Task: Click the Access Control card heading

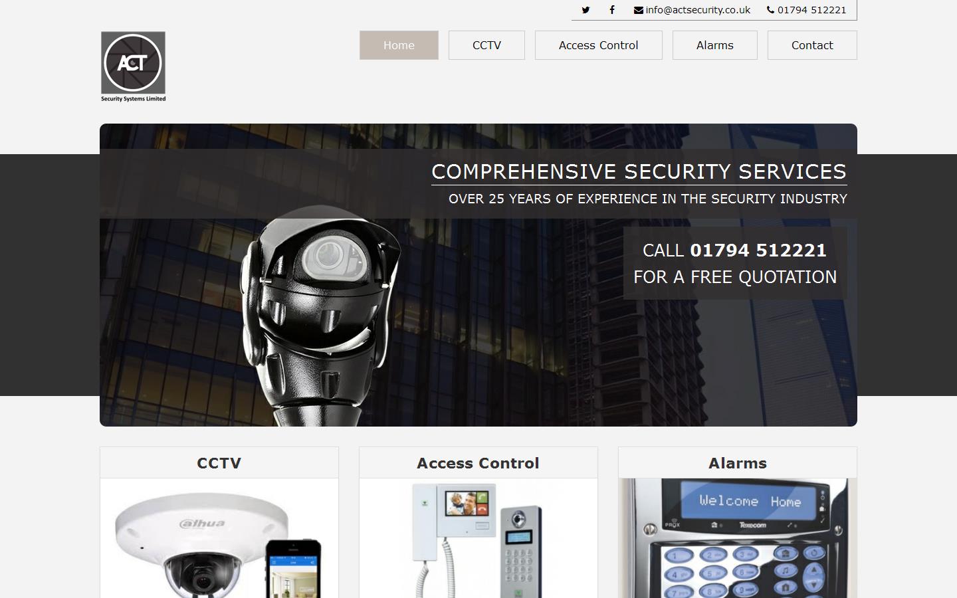Action: (x=478, y=463)
